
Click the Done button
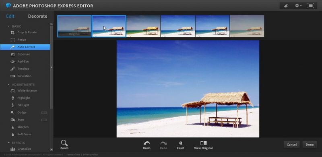310,145
